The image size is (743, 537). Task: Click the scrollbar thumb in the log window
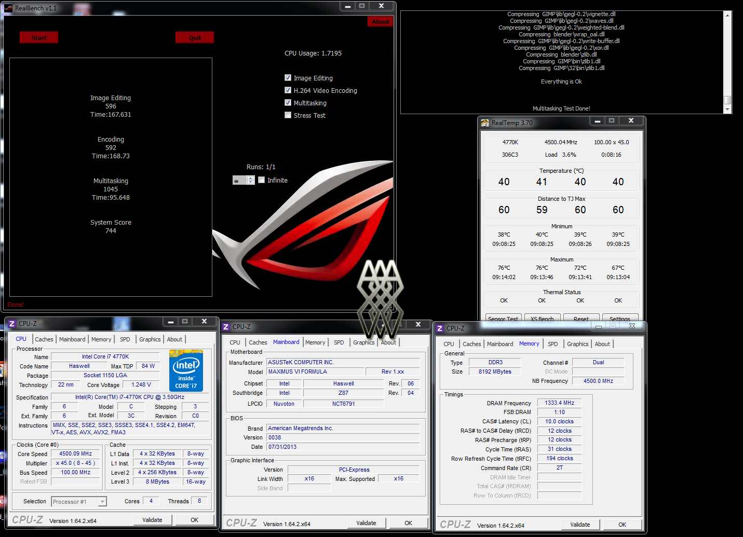click(x=727, y=100)
